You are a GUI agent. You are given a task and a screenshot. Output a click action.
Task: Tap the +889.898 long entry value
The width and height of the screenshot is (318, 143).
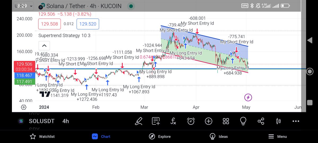(155, 77)
